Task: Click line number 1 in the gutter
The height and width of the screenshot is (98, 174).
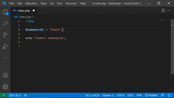Action: tap(19, 21)
